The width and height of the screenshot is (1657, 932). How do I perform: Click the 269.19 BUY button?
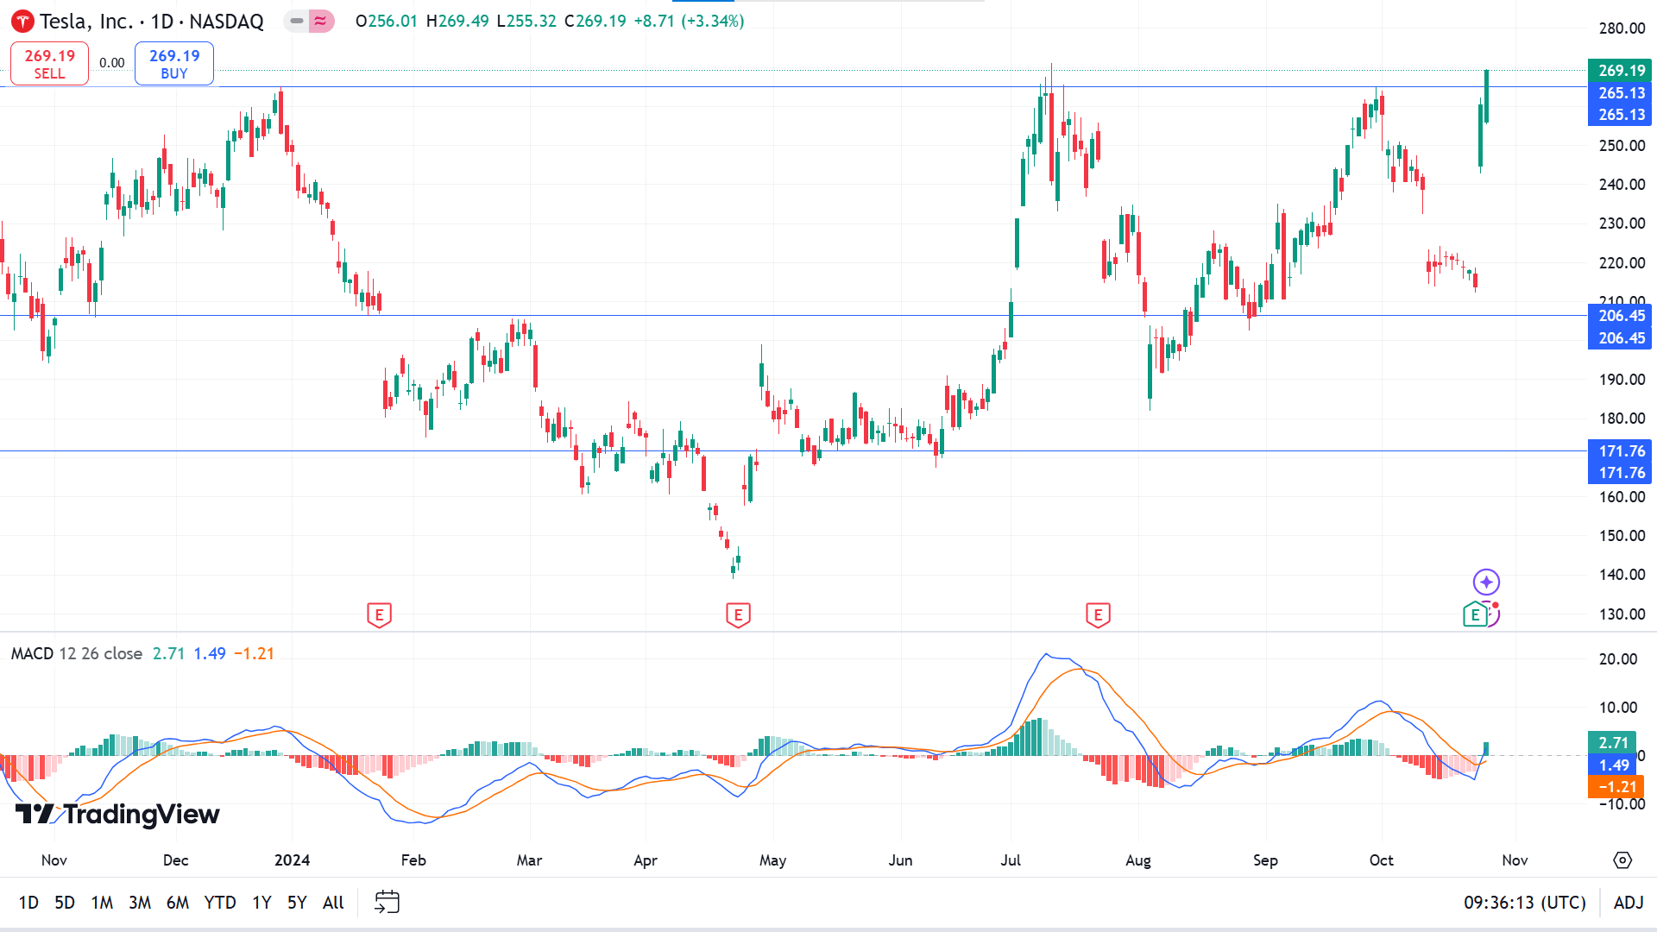pyautogui.click(x=174, y=63)
